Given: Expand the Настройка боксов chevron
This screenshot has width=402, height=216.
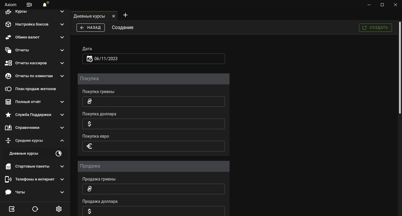Looking at the screenshot, I should coord(62,24).
